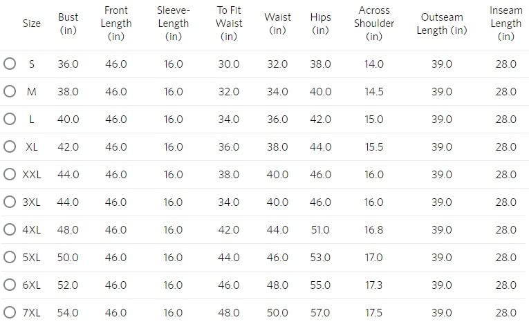This screenshot has width=529, height=324.
Task: Click the Outseam Length column header
Action: [442, 23]
